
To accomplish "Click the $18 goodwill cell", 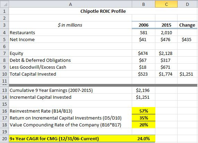I will tap(144, 67).
